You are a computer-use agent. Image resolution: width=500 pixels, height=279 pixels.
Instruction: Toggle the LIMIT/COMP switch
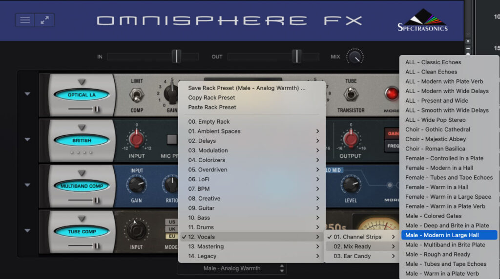coord(137,95)
